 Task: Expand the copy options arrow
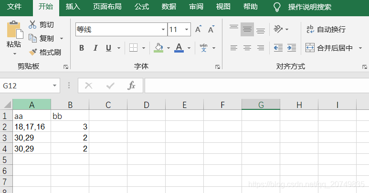62,38
